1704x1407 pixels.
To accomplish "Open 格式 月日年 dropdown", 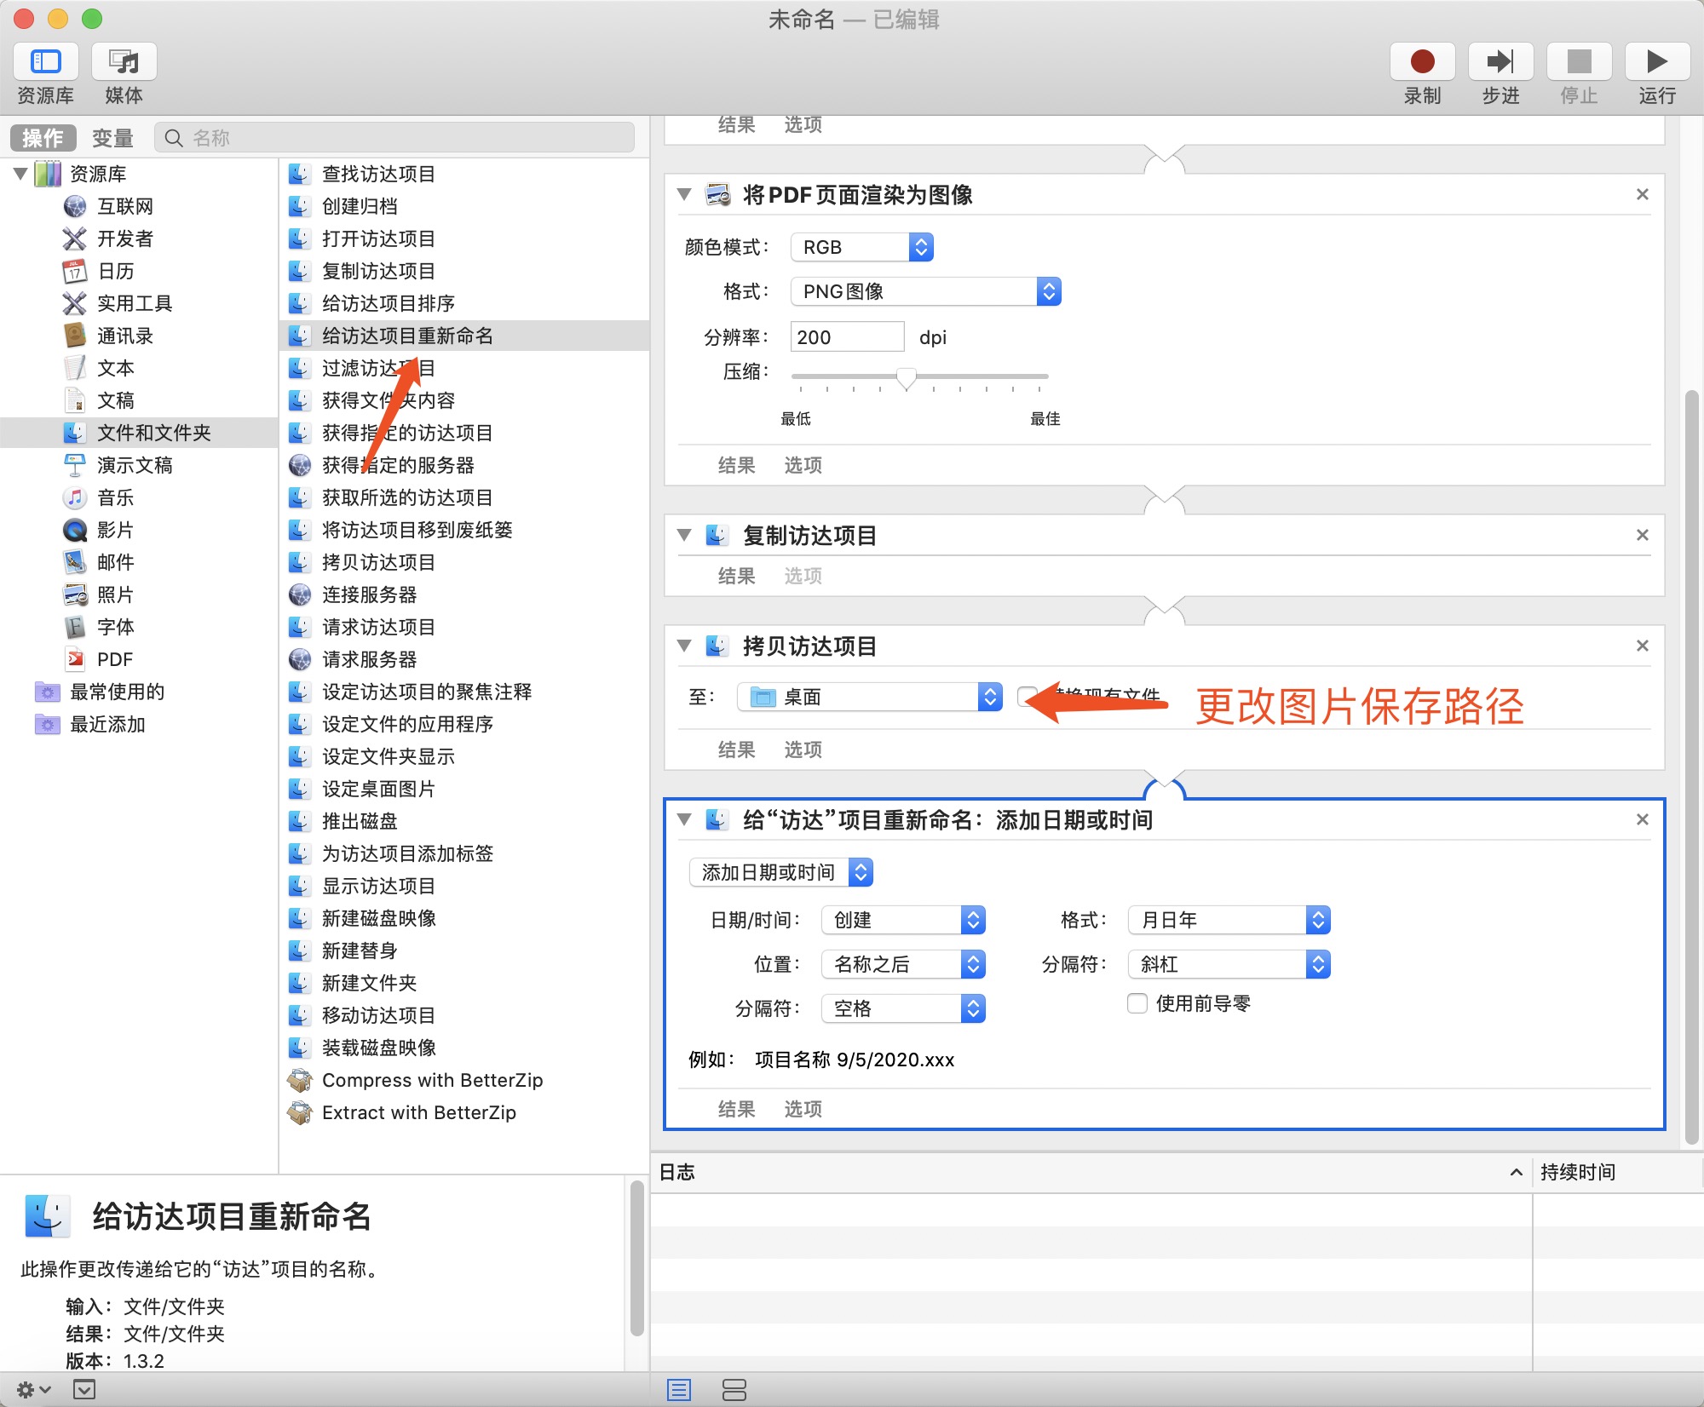I will 1229,920.
